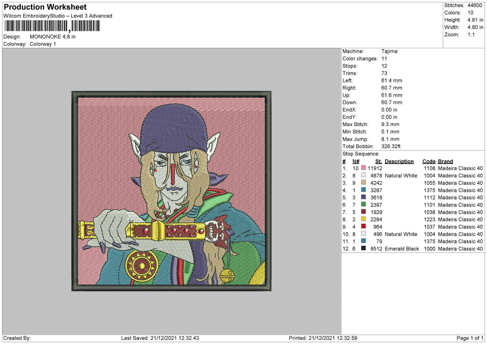Screen dimensions: 487x344
Task: Click Natural White in stop row 2
Action: pyautogui.click(x=401, y=176)
